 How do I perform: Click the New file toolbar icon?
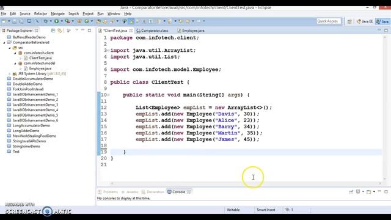4,21
